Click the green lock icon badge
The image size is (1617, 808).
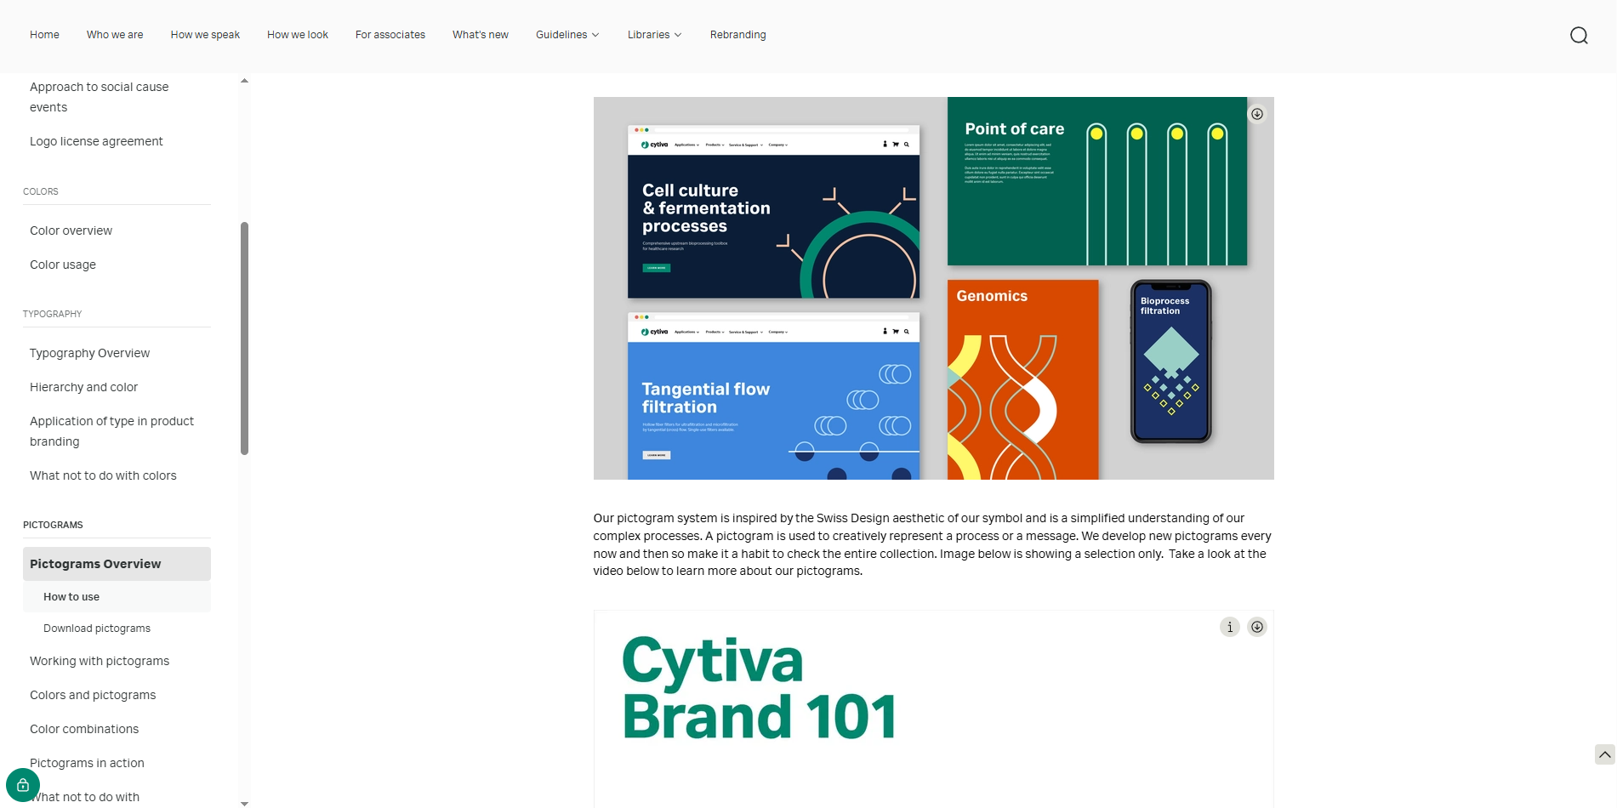[x=23, y=785]
